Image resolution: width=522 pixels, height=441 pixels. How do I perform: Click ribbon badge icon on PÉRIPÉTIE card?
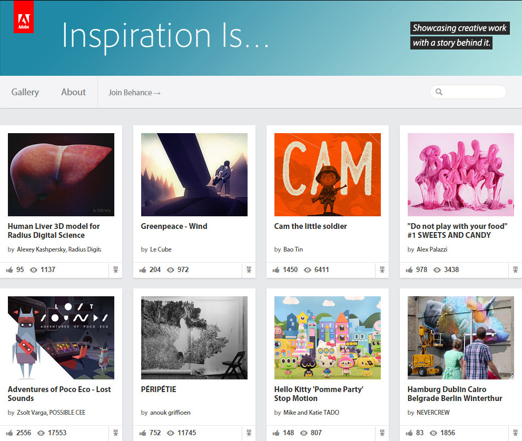[x=249, y=433]
